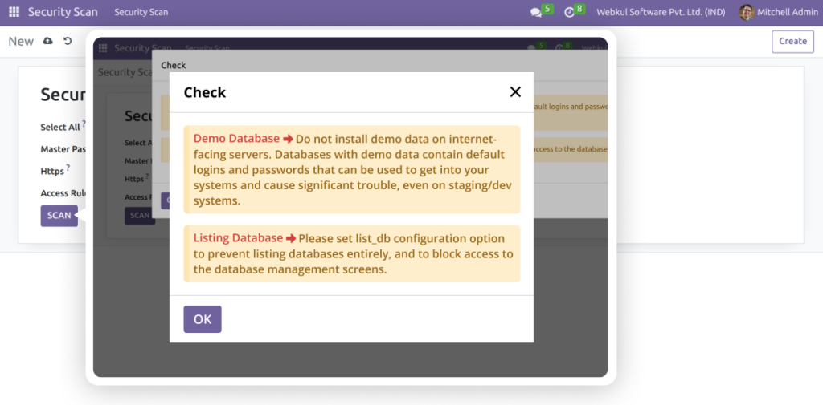Screen dimensions: 823x405
Task: Click the background Check title in preview
Action: (174, 66)
